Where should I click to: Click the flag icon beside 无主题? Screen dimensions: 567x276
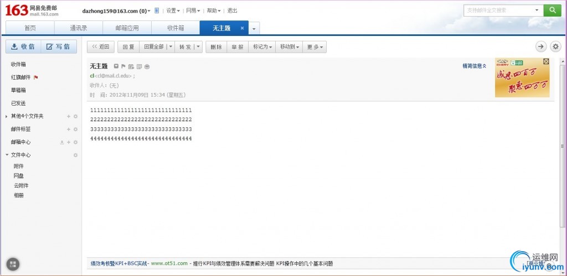123,66
